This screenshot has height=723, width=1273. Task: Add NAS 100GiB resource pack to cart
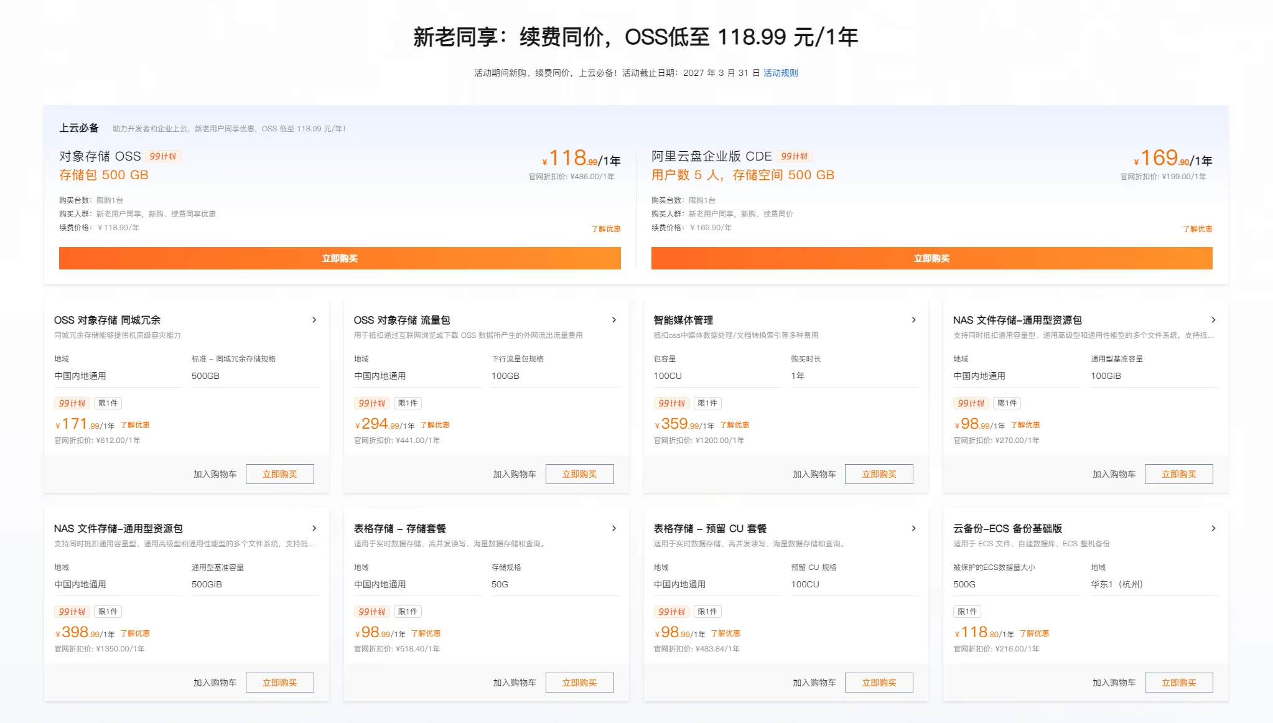pos(1114,474)
